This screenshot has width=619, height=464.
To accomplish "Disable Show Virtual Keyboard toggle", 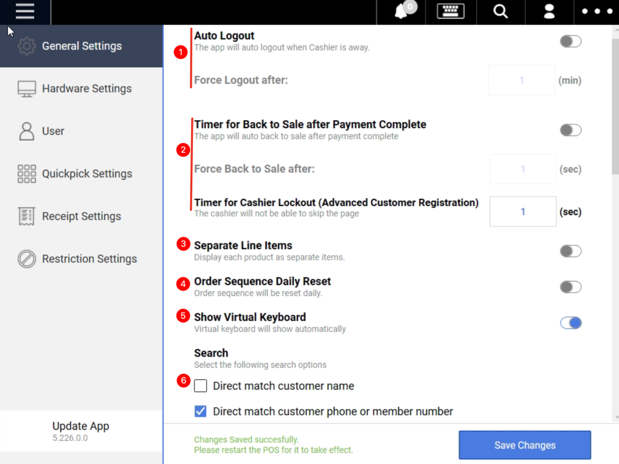I will pyautogui.click(x=570, y=323).
